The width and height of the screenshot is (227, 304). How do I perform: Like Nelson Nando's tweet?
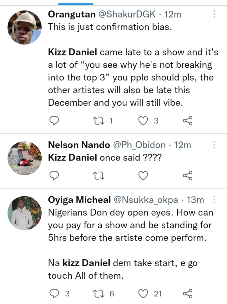[x=144, y=175]
